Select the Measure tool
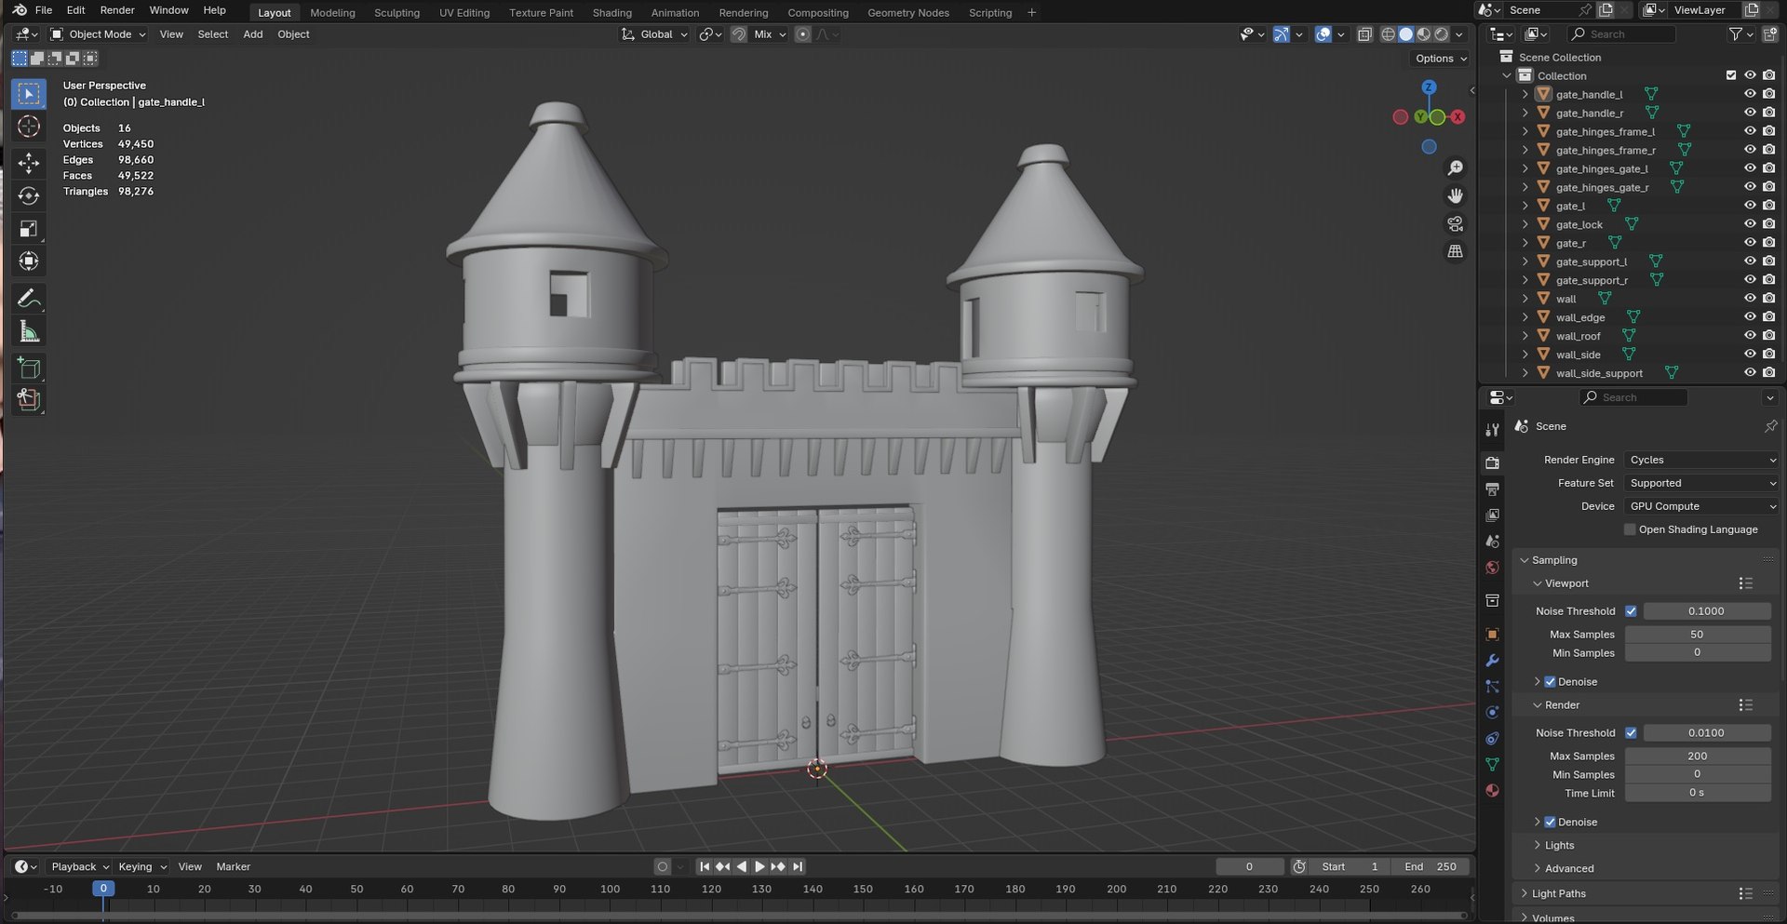Image resolution: width=1787 pixels, height=924 pixels. click(29, 332)
